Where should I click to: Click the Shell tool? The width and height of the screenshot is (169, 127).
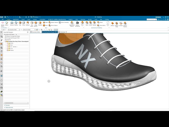45,25
